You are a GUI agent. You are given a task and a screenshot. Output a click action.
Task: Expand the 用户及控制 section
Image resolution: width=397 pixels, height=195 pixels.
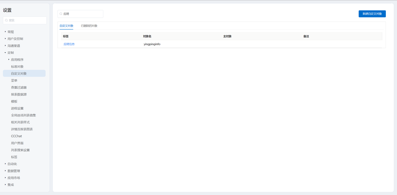5,39
